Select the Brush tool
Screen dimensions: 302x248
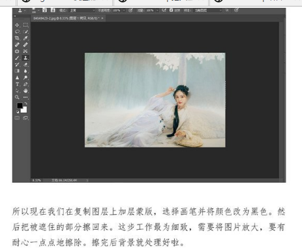17,58
